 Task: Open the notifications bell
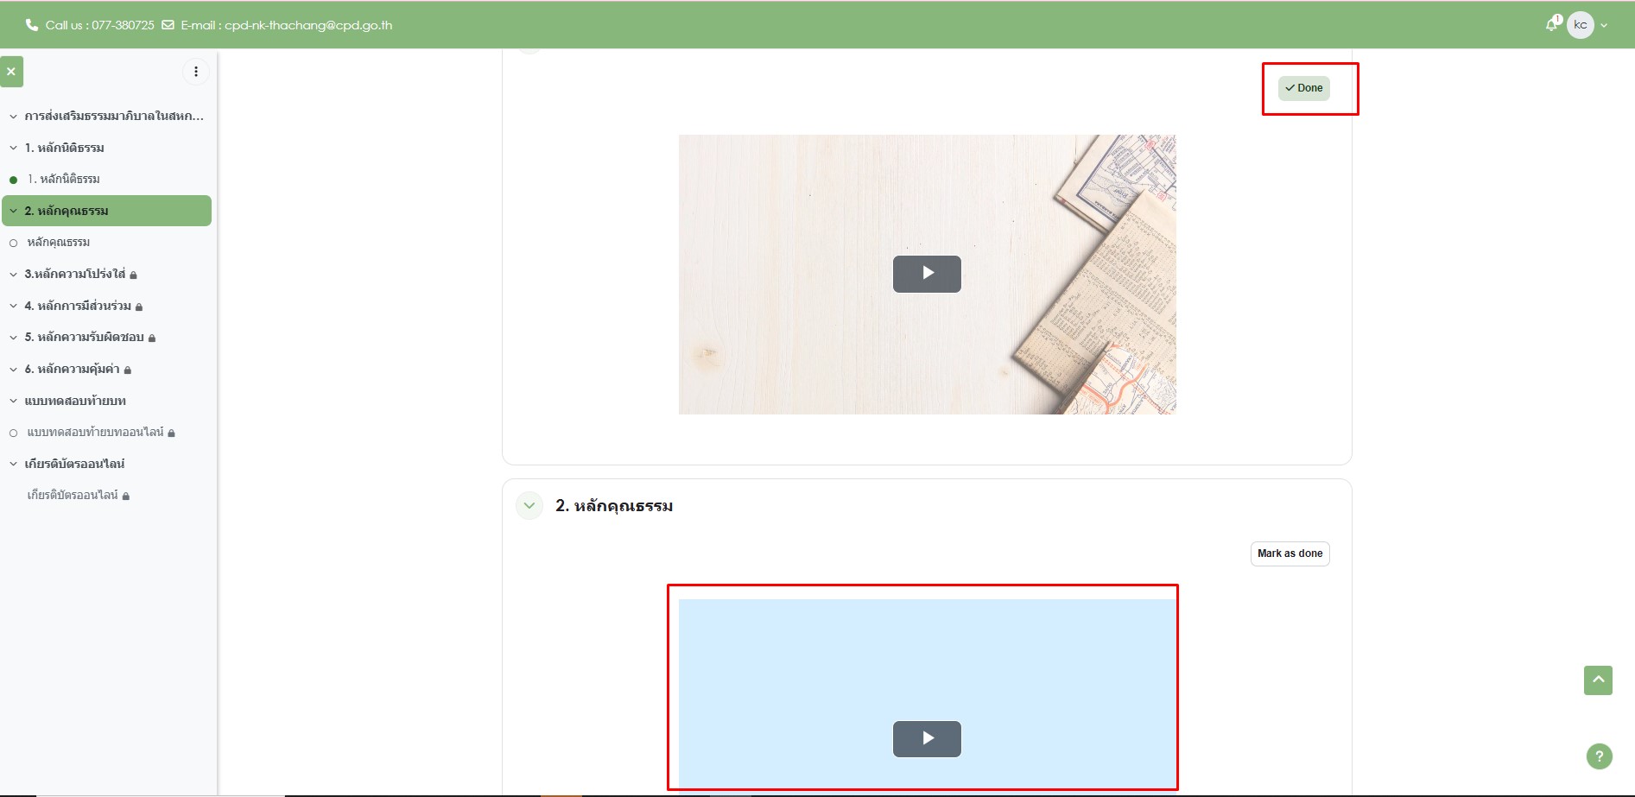point(1552,25)
